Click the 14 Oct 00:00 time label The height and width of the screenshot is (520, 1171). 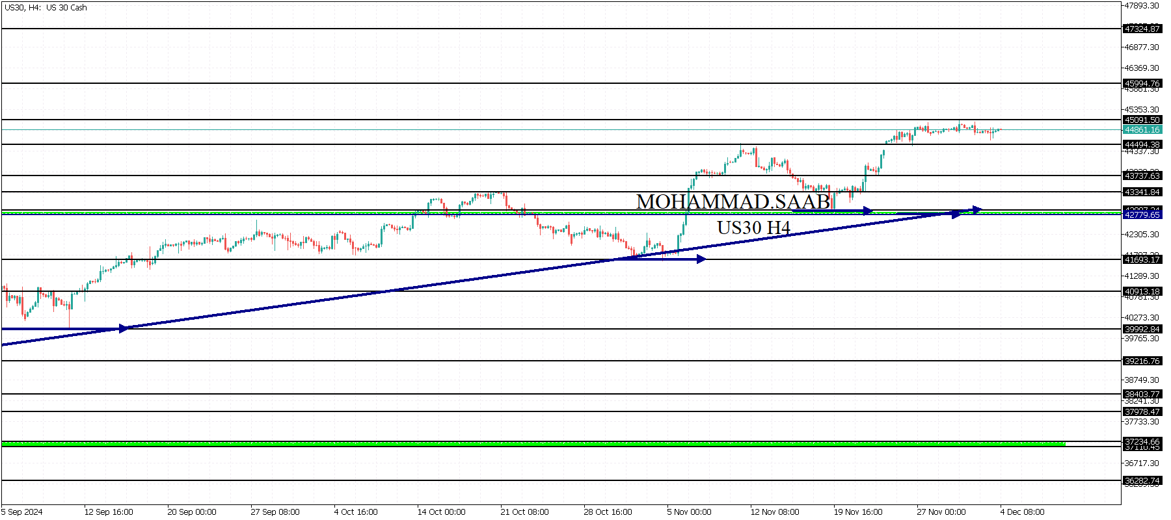click(442, 512)
